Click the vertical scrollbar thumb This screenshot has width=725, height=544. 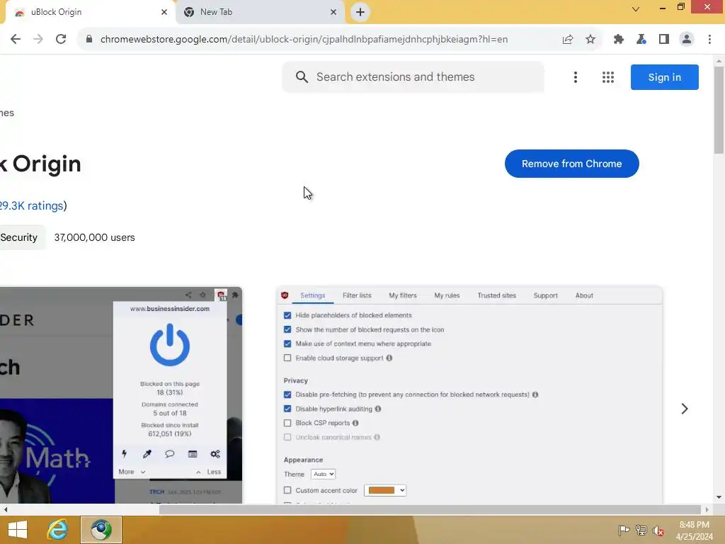[x=719, y=110]
